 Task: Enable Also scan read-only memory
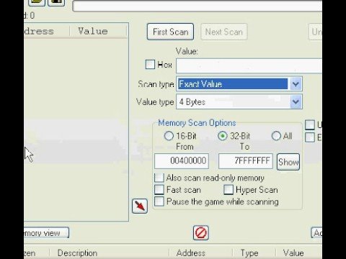159,178
